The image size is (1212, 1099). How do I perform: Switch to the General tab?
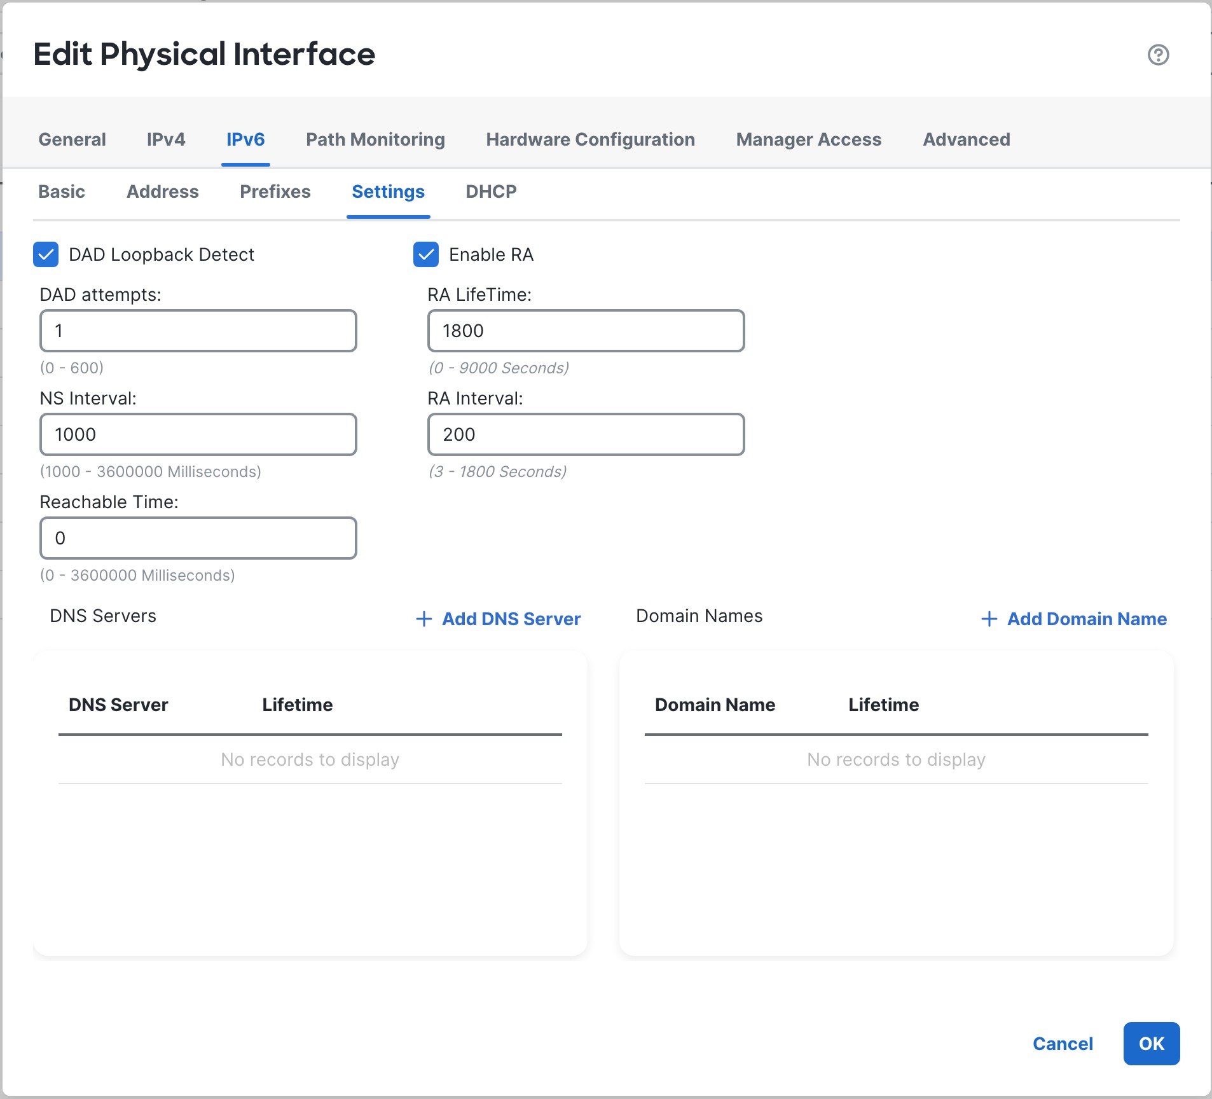71,139
